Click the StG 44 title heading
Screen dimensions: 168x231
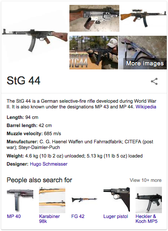24,80
